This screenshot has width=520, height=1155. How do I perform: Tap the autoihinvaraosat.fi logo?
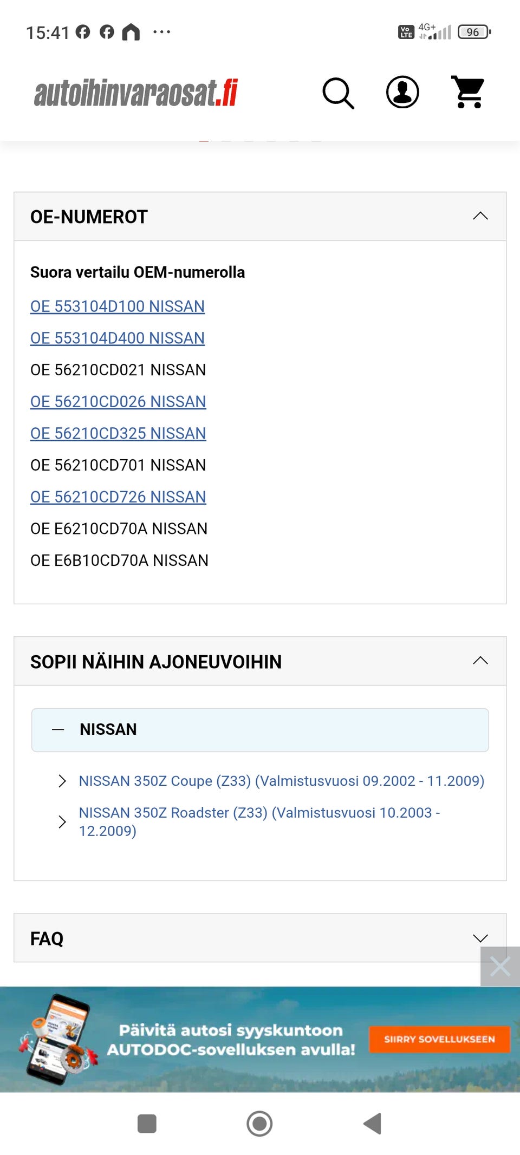pyautogui.click(x=136, y=93)
